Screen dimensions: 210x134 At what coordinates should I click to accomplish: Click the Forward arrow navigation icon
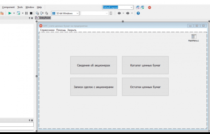(x=128, y=13)
